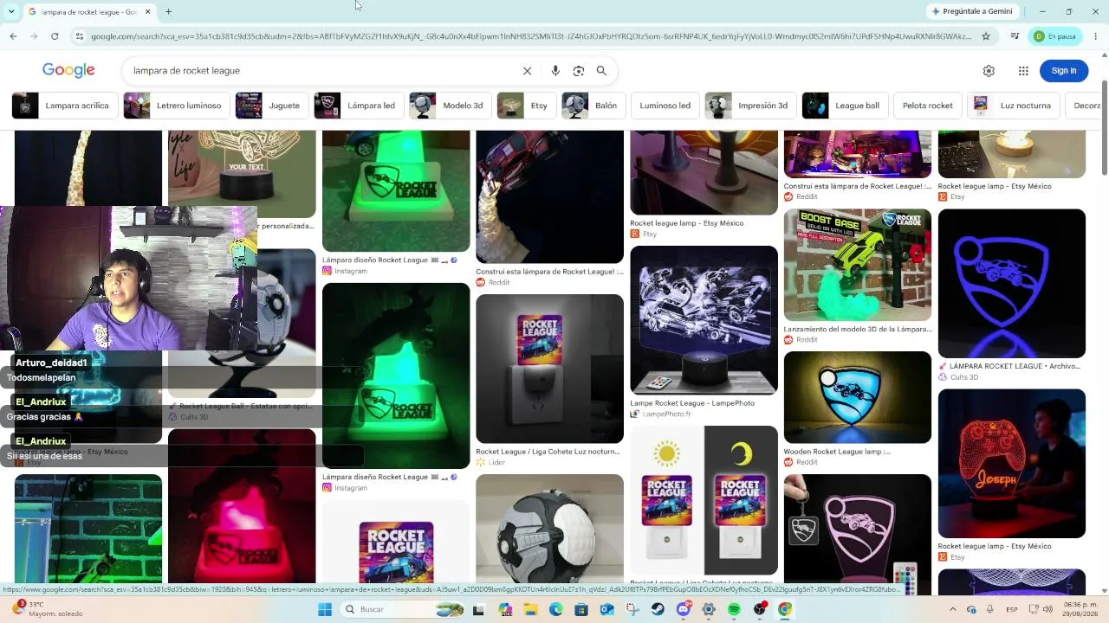Search by image with Google Lens
The image size is (1109, 623).
click(x=578, y=71)
